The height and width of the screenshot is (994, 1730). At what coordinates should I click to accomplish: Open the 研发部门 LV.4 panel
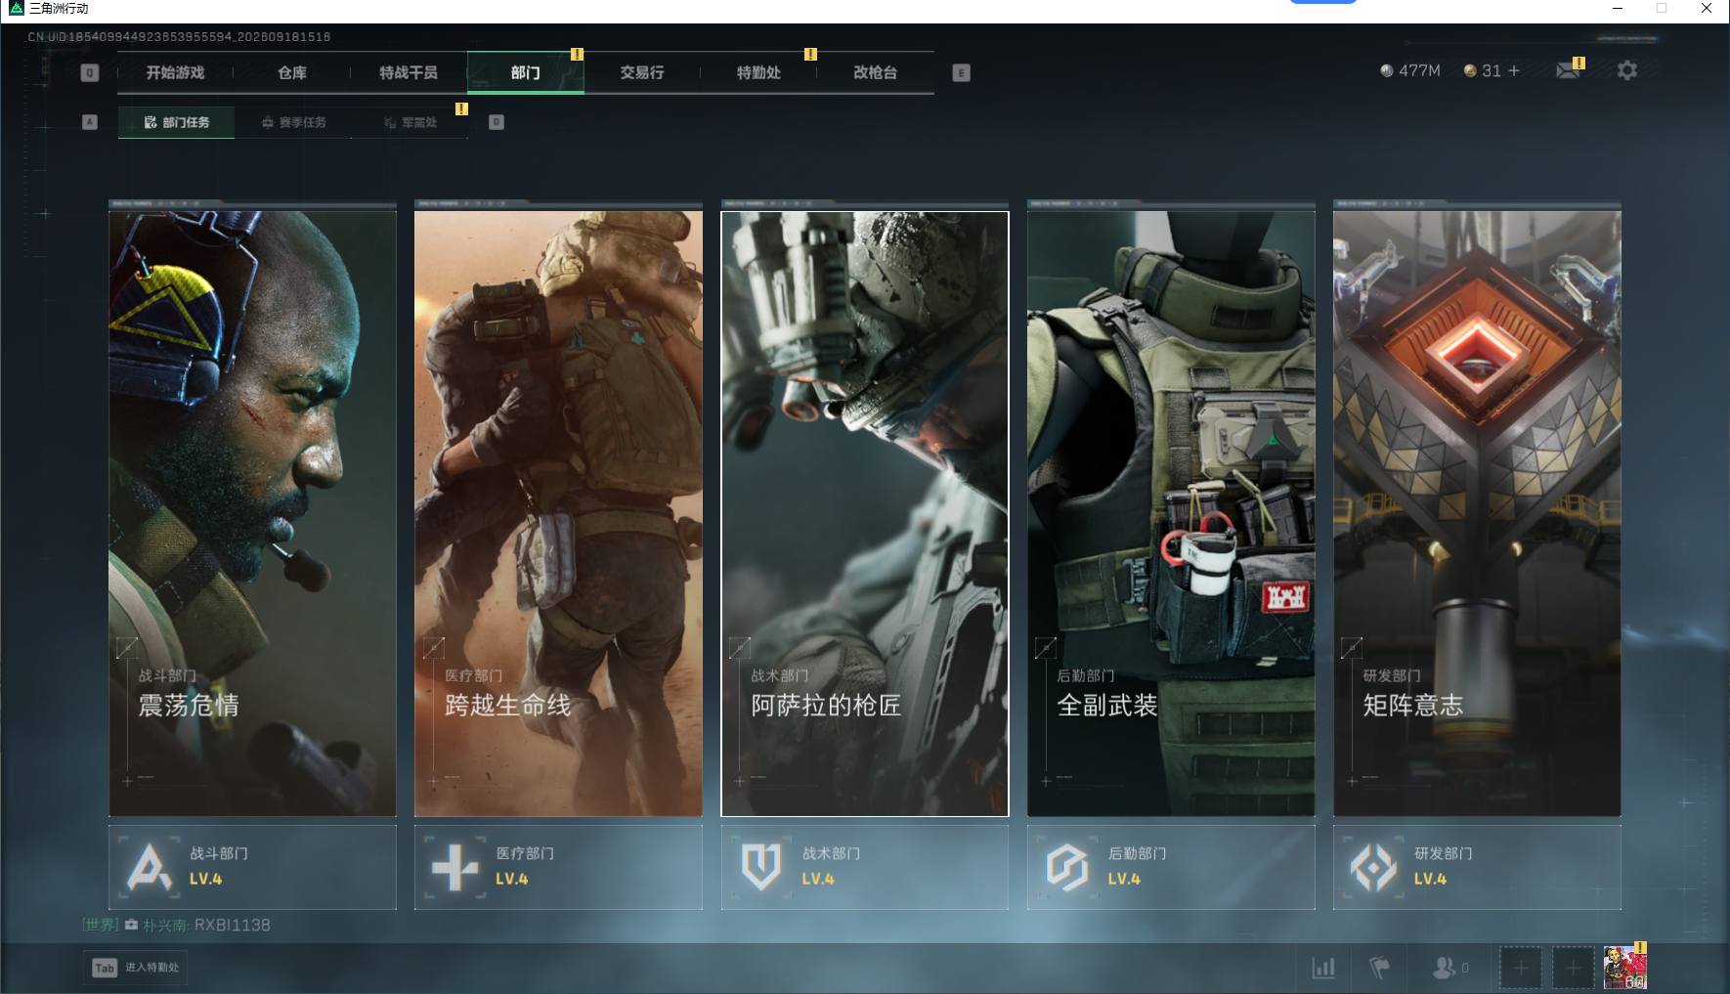[x=1477, y=867]
